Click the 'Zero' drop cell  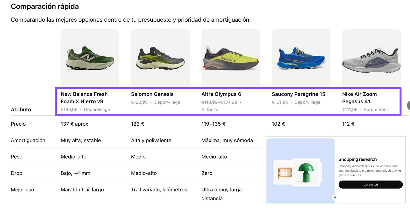point(207,173)
